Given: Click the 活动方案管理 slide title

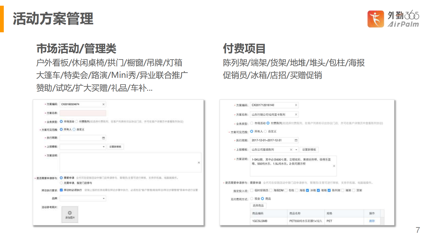Looking at the screenshot, I should (x=53, y=19).
